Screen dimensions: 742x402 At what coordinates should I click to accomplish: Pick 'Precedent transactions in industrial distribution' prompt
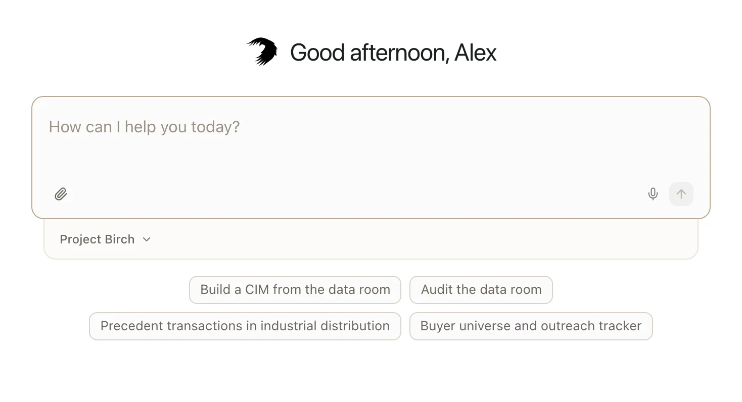pyautogui.click(x=245, y=326)
